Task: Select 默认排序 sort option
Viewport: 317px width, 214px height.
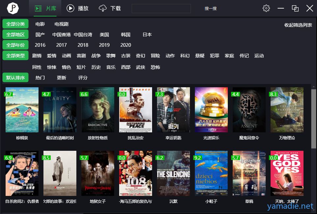Action: (15, 78)
